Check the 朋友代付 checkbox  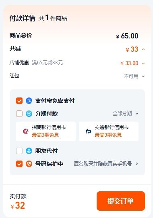(19, 151)
